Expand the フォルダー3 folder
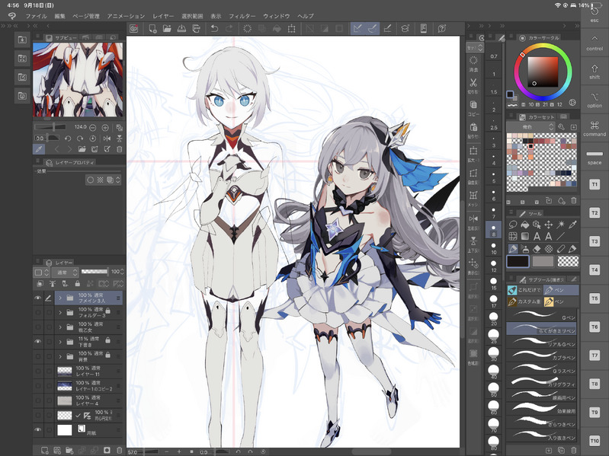 [60, 313]
